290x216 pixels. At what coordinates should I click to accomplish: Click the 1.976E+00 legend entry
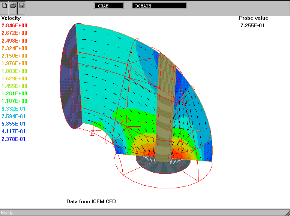click(x=15, y=64)
